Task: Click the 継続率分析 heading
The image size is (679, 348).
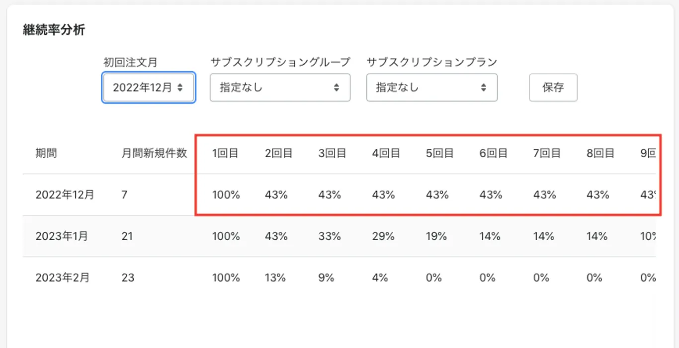Action: (x=54, y=30)
